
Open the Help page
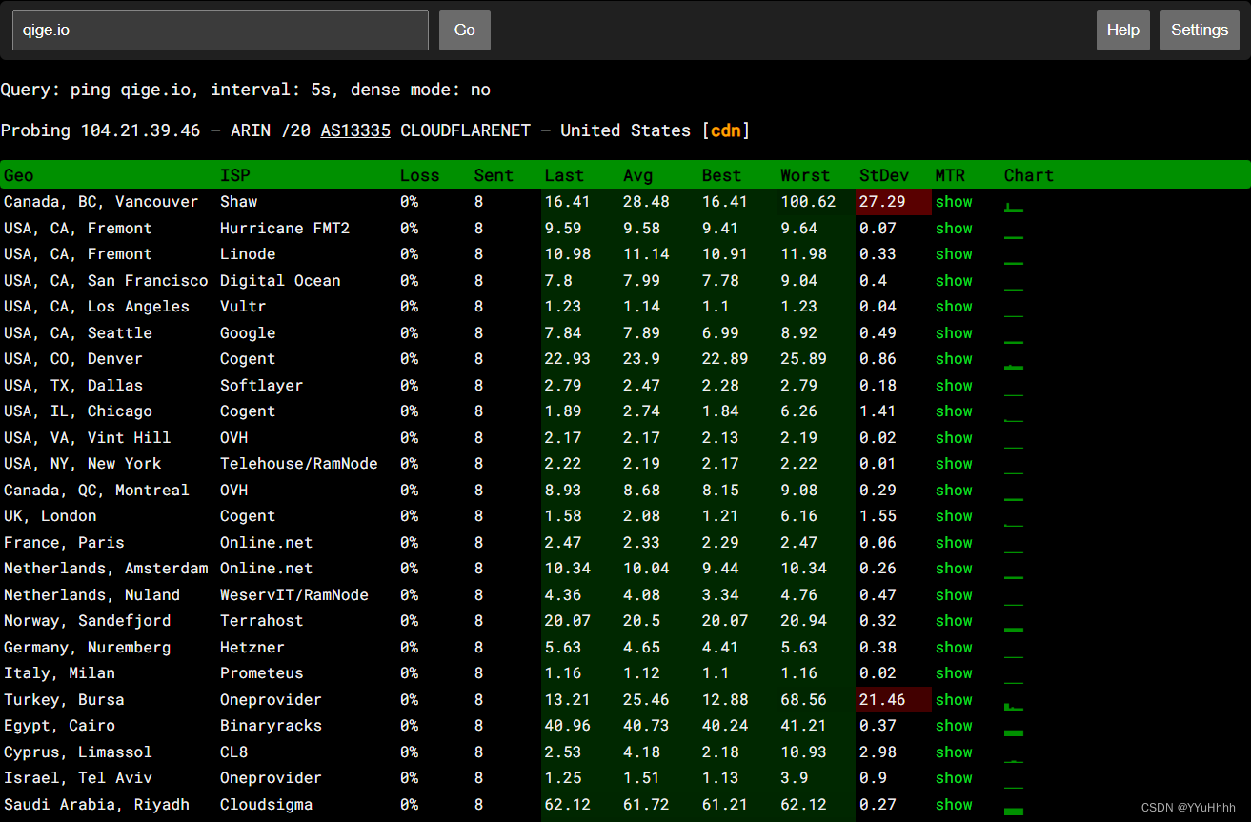(1123, 30)
